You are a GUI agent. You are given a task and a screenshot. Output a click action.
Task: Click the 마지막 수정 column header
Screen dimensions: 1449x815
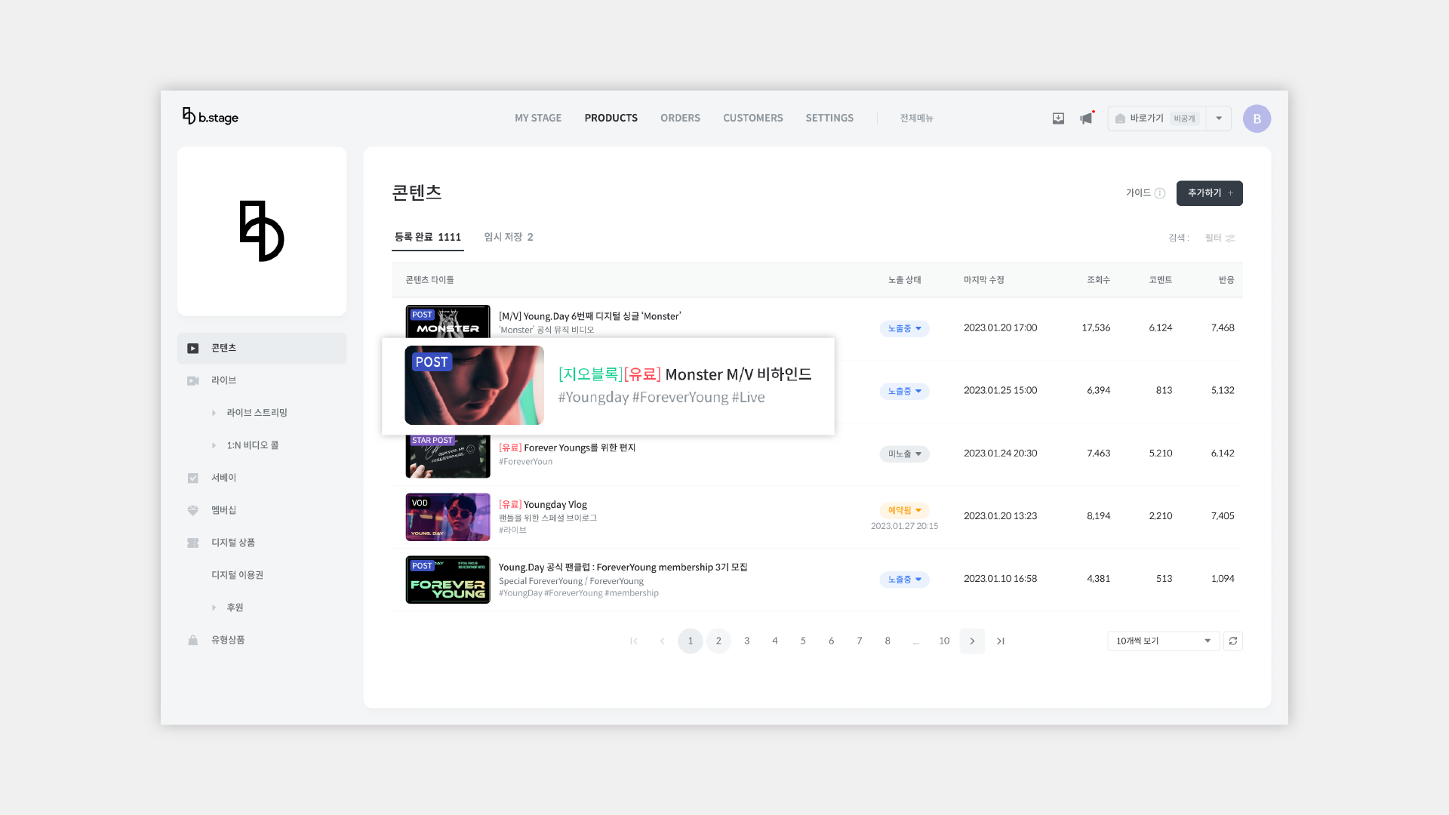984,280
